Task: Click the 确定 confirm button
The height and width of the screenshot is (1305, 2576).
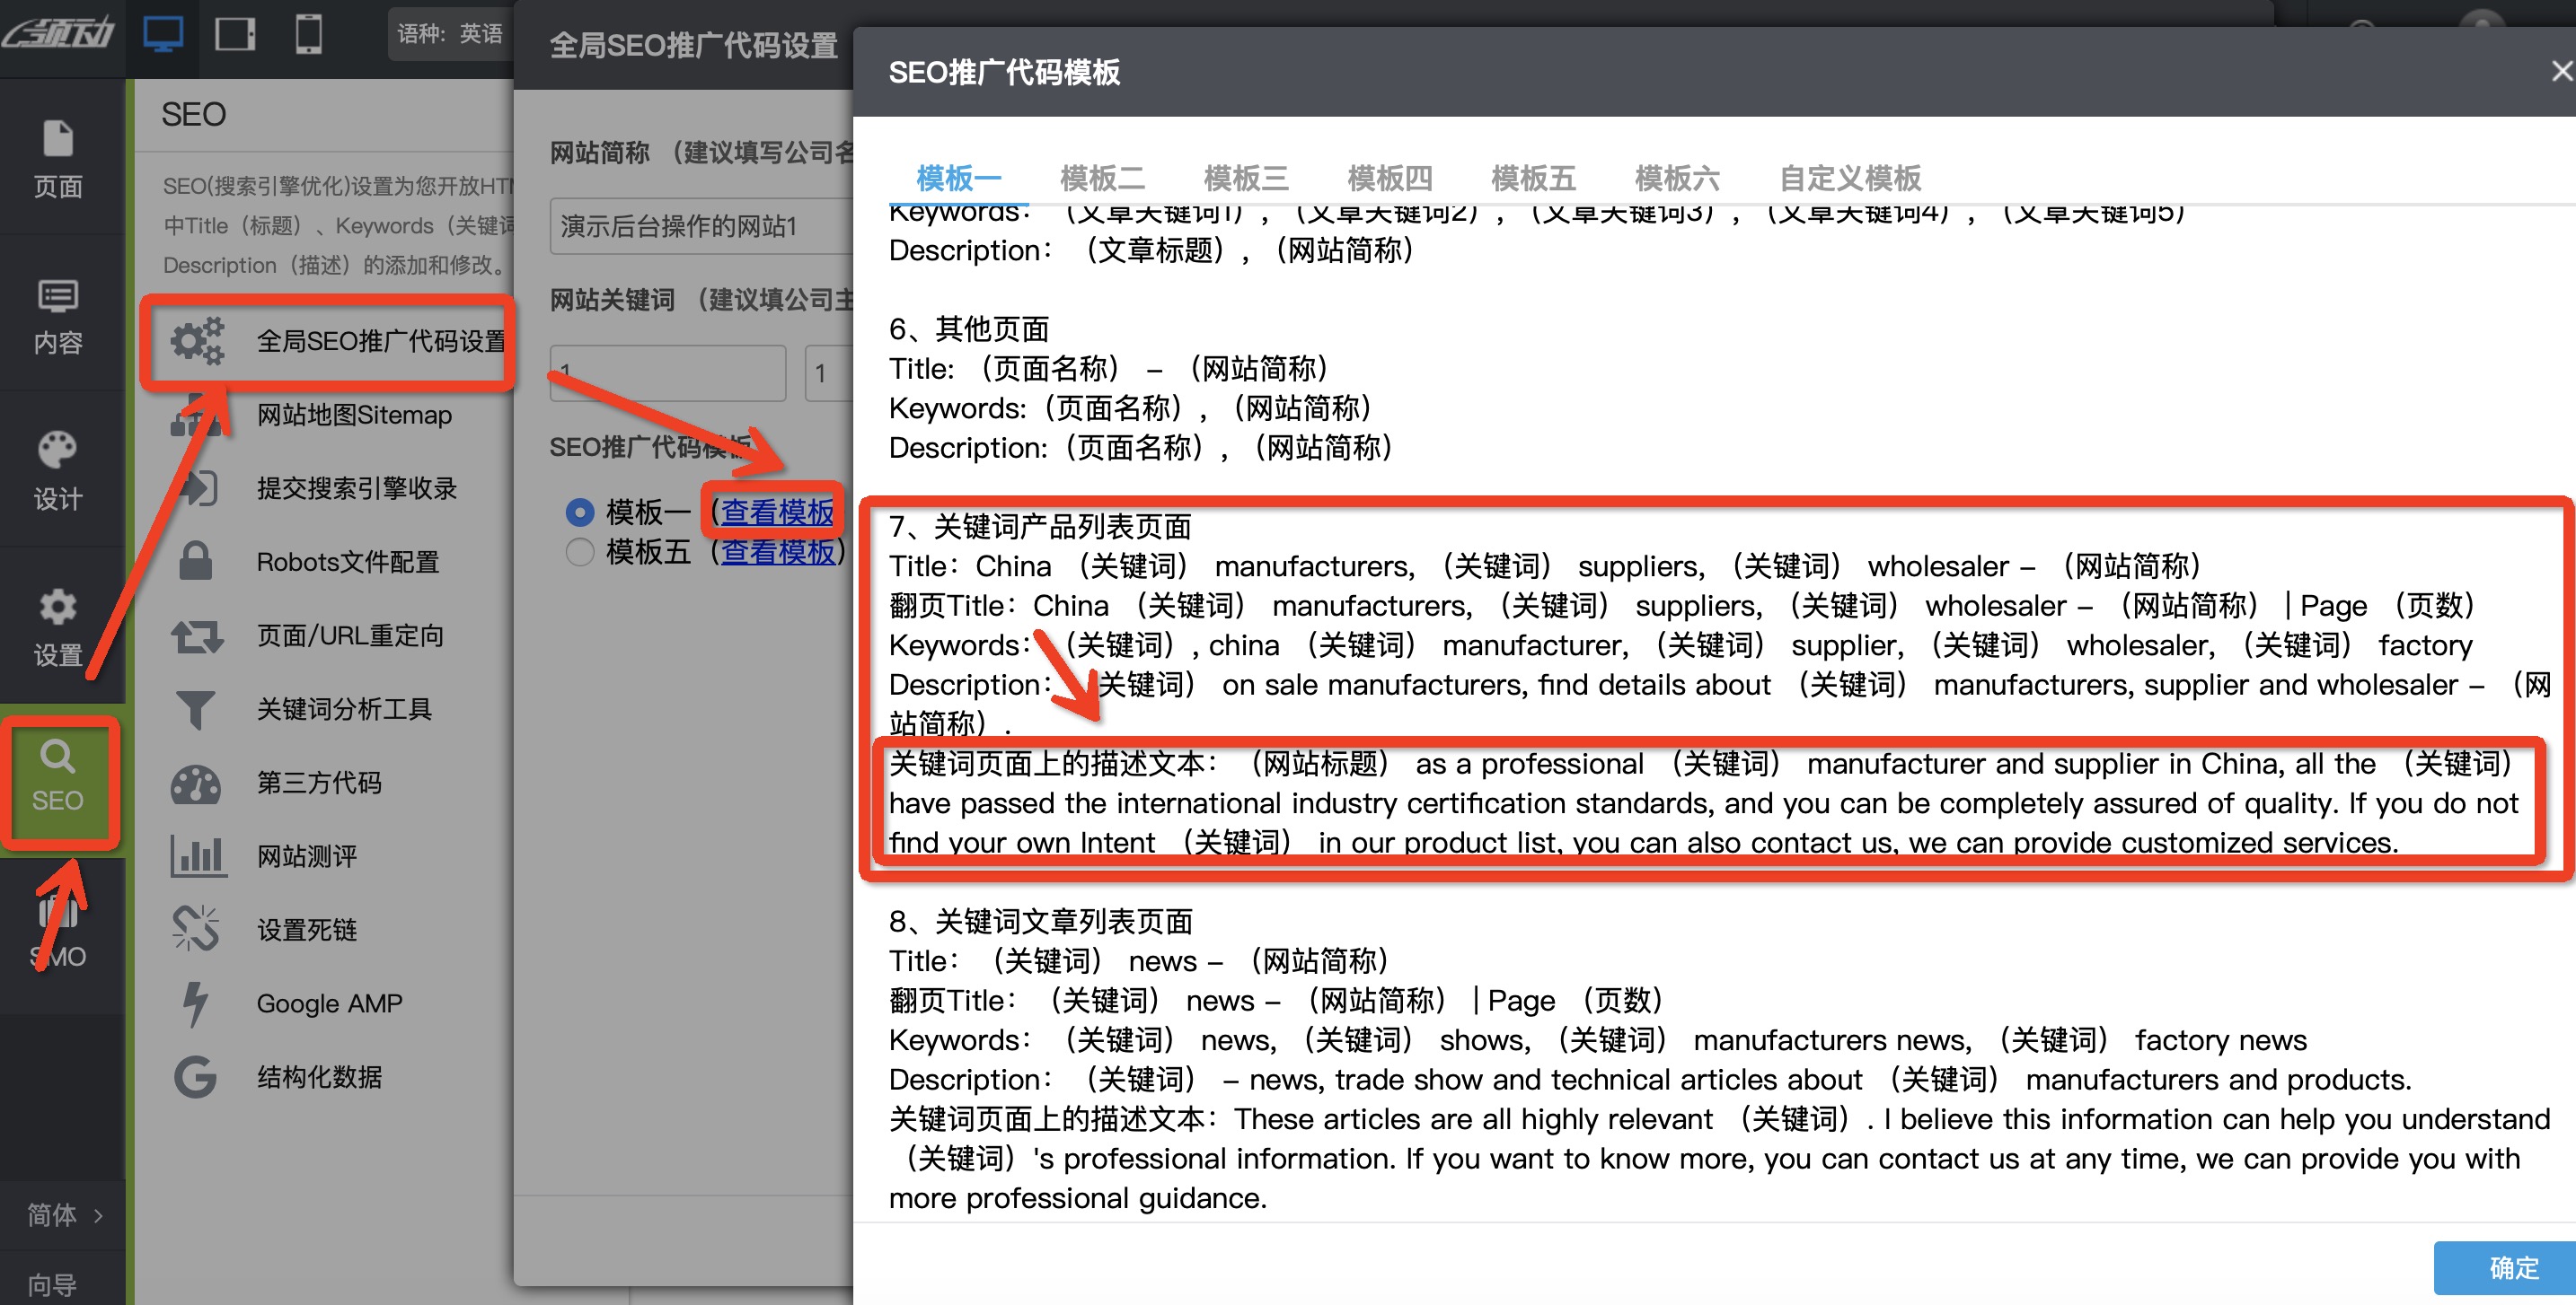Action: click(x=2512, y=1267)
